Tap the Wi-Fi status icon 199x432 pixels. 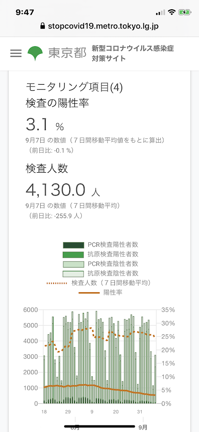click(x=172, y=12)
